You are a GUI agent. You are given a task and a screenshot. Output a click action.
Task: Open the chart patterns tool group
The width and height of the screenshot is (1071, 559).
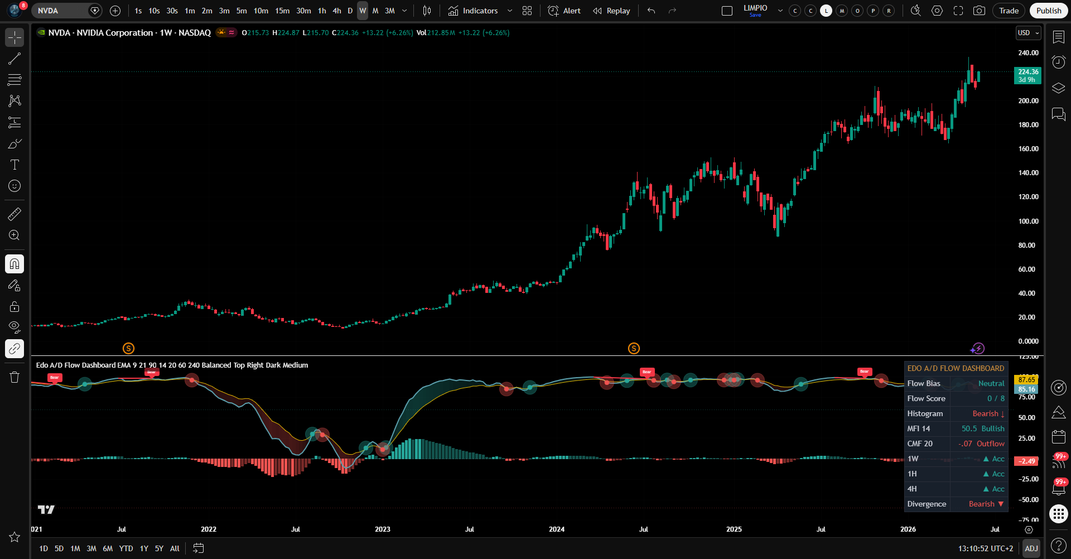[15, 101]
